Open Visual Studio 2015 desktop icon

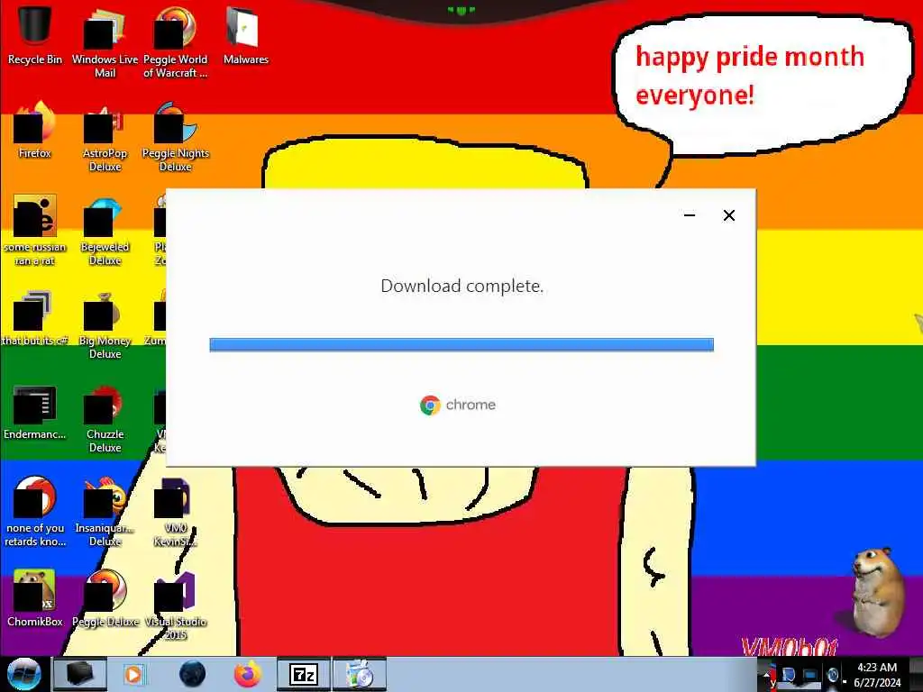176,605
